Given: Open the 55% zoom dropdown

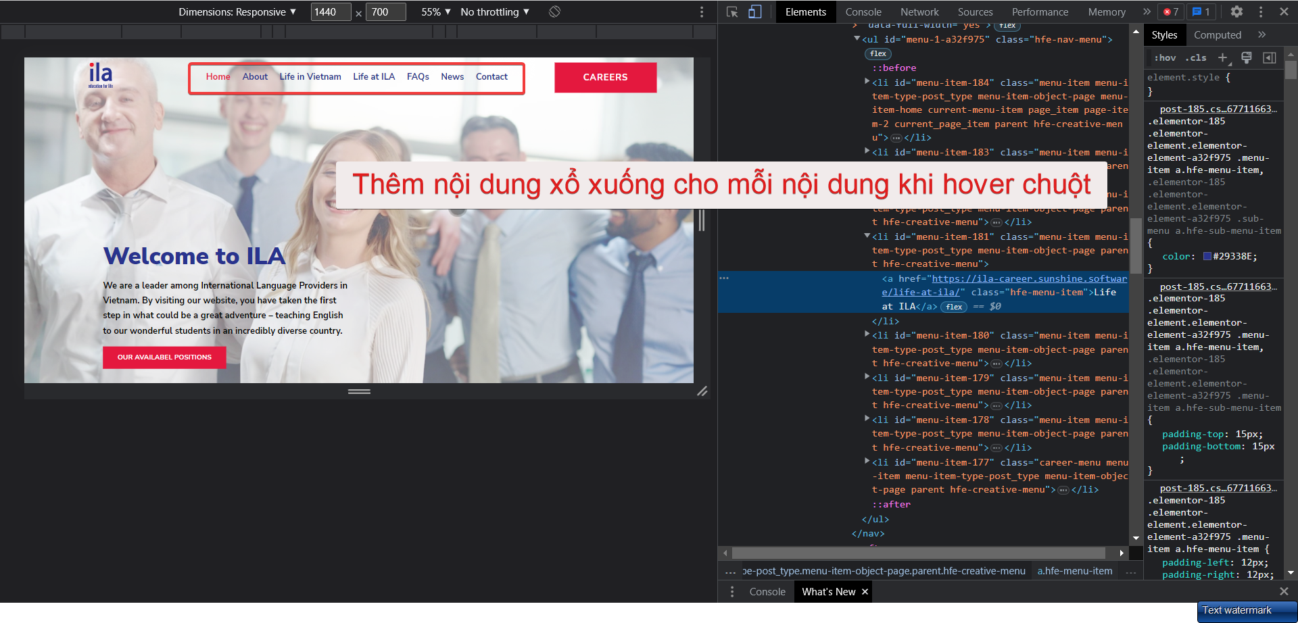Looking at the screenshot, I should coord(436,11).
